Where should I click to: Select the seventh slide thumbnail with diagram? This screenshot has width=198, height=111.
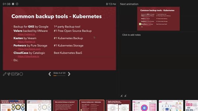171,105
